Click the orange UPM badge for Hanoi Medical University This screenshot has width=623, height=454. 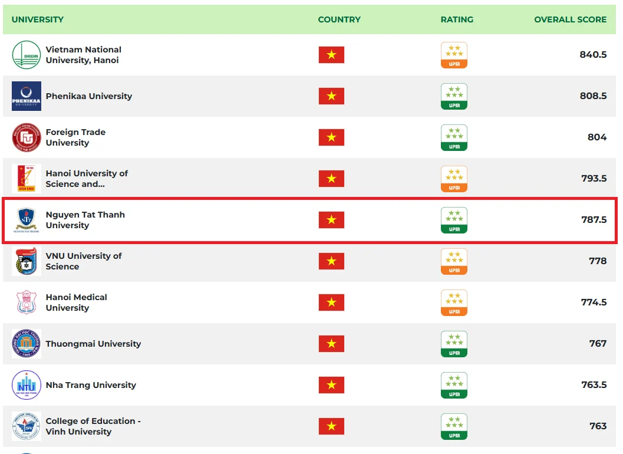(x=454, y=302)
